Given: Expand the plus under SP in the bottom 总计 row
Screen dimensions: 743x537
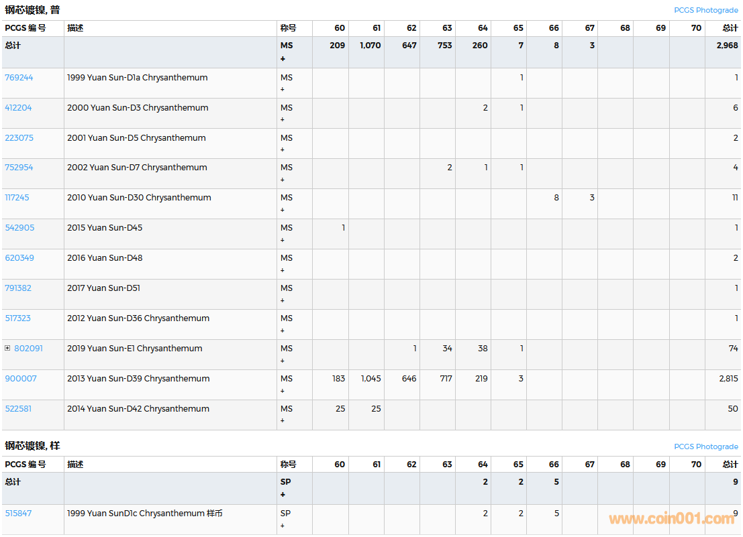Looking at the screenshot, I should 283,495.
